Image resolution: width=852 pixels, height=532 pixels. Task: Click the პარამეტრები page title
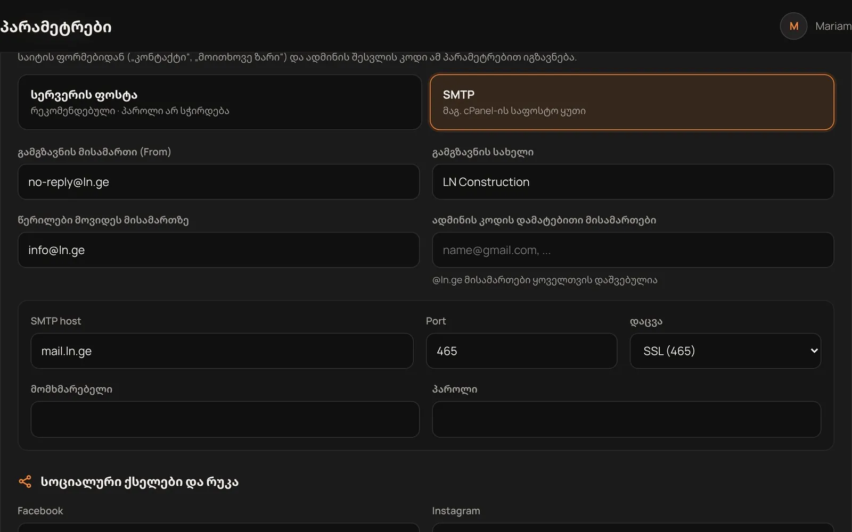(x=56, y=27)
